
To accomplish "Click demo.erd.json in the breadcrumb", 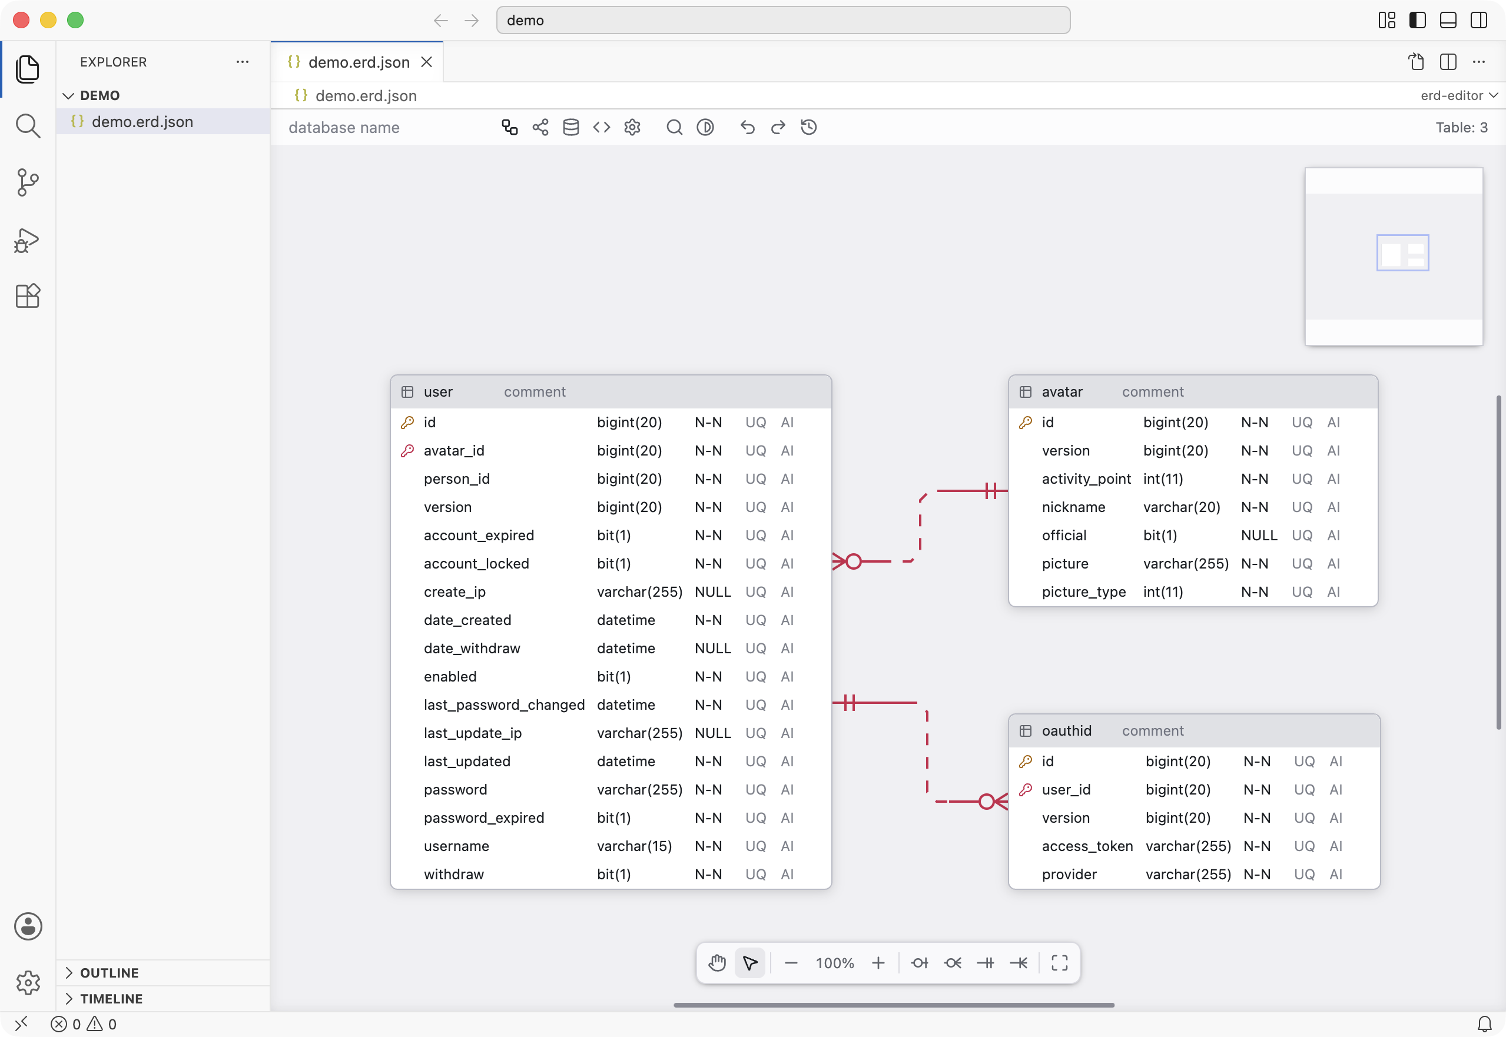I will [x=366, y=95].
